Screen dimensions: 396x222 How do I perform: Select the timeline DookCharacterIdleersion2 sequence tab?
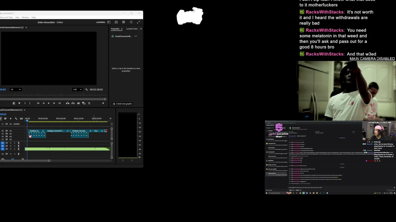coord(11,110)
